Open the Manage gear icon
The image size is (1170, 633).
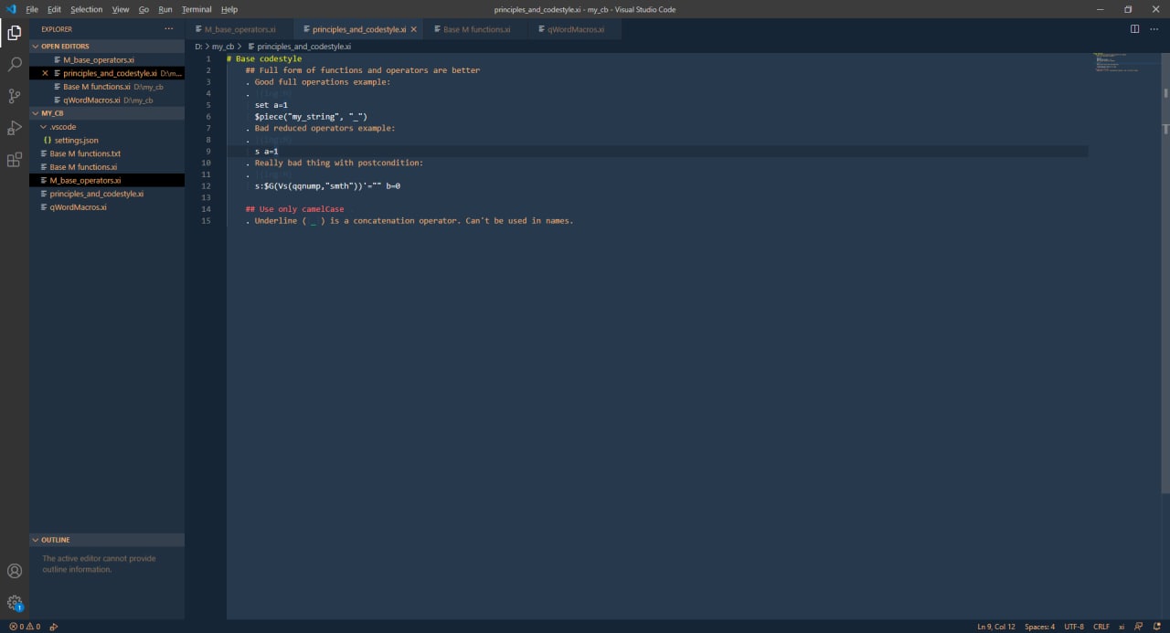[x=15, y=603]
